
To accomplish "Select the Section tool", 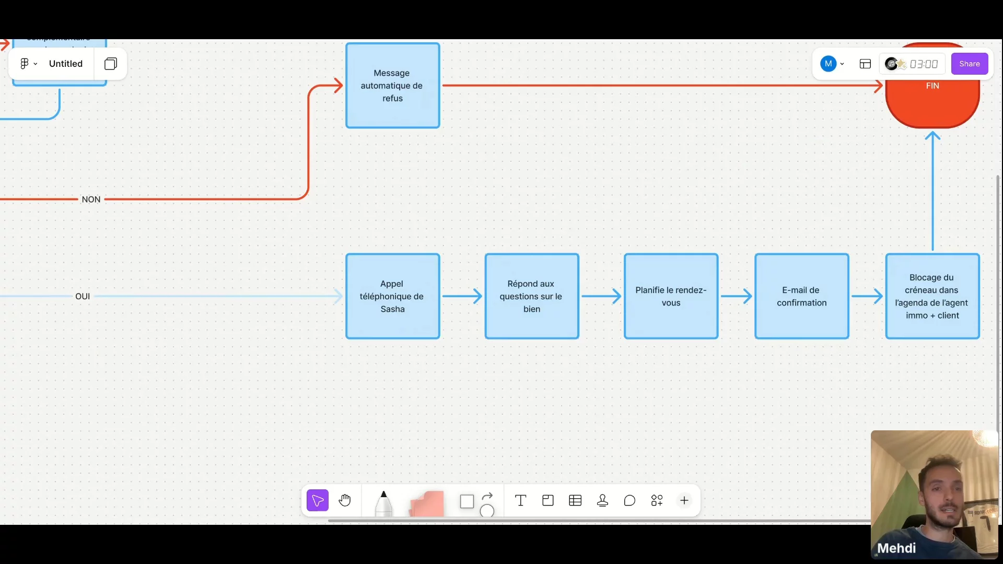I will point(548,500).
